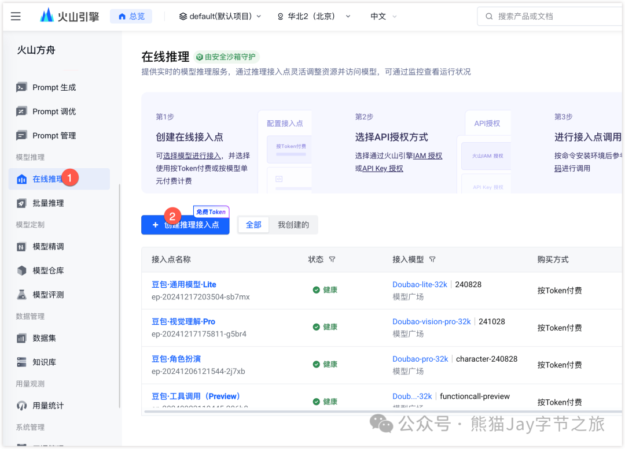Click the Prompt 调优 sidebar icon
Screen dimensions: 625x449
pyautogui.click(x=21, y=112)
